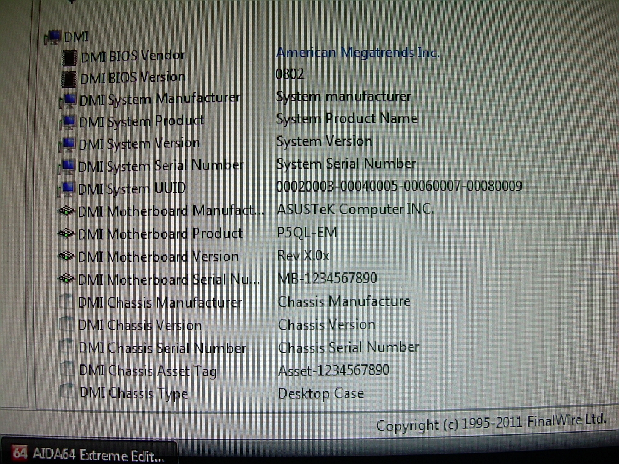The height and width of the screenshot is (464, 619).
Task: Select the DMI Chassis Type label
Action: coord(134,394)
